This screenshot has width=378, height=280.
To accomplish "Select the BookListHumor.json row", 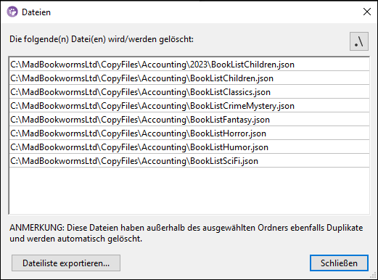I will tap(189, 147).
